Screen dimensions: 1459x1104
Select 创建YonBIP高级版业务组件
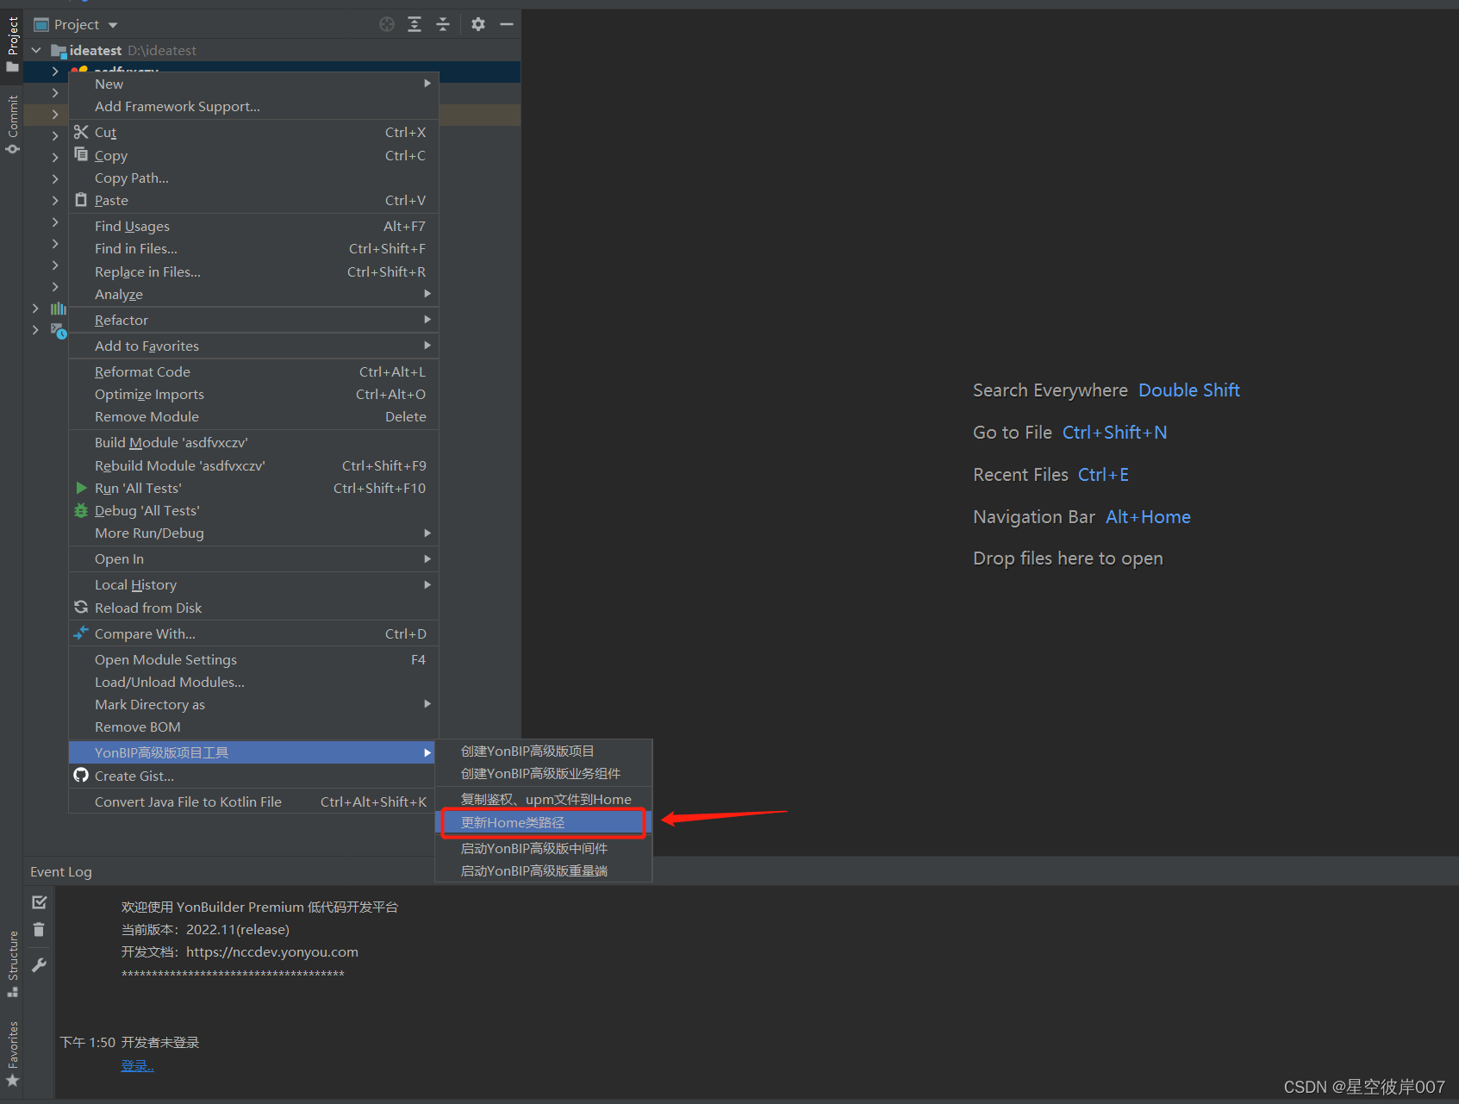tap(544, 773)
